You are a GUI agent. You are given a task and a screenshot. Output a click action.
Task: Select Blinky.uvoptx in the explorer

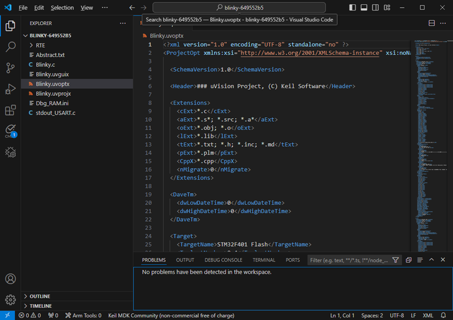tap(77, 84)
